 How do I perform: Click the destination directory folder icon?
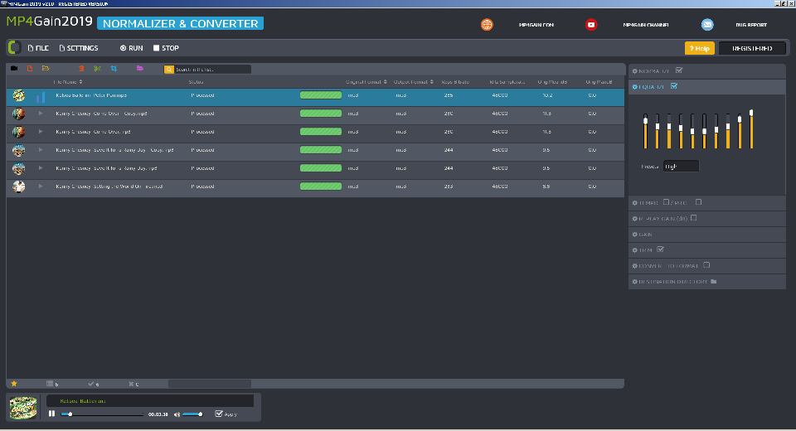pyautogui.click(x=714, y=281)
